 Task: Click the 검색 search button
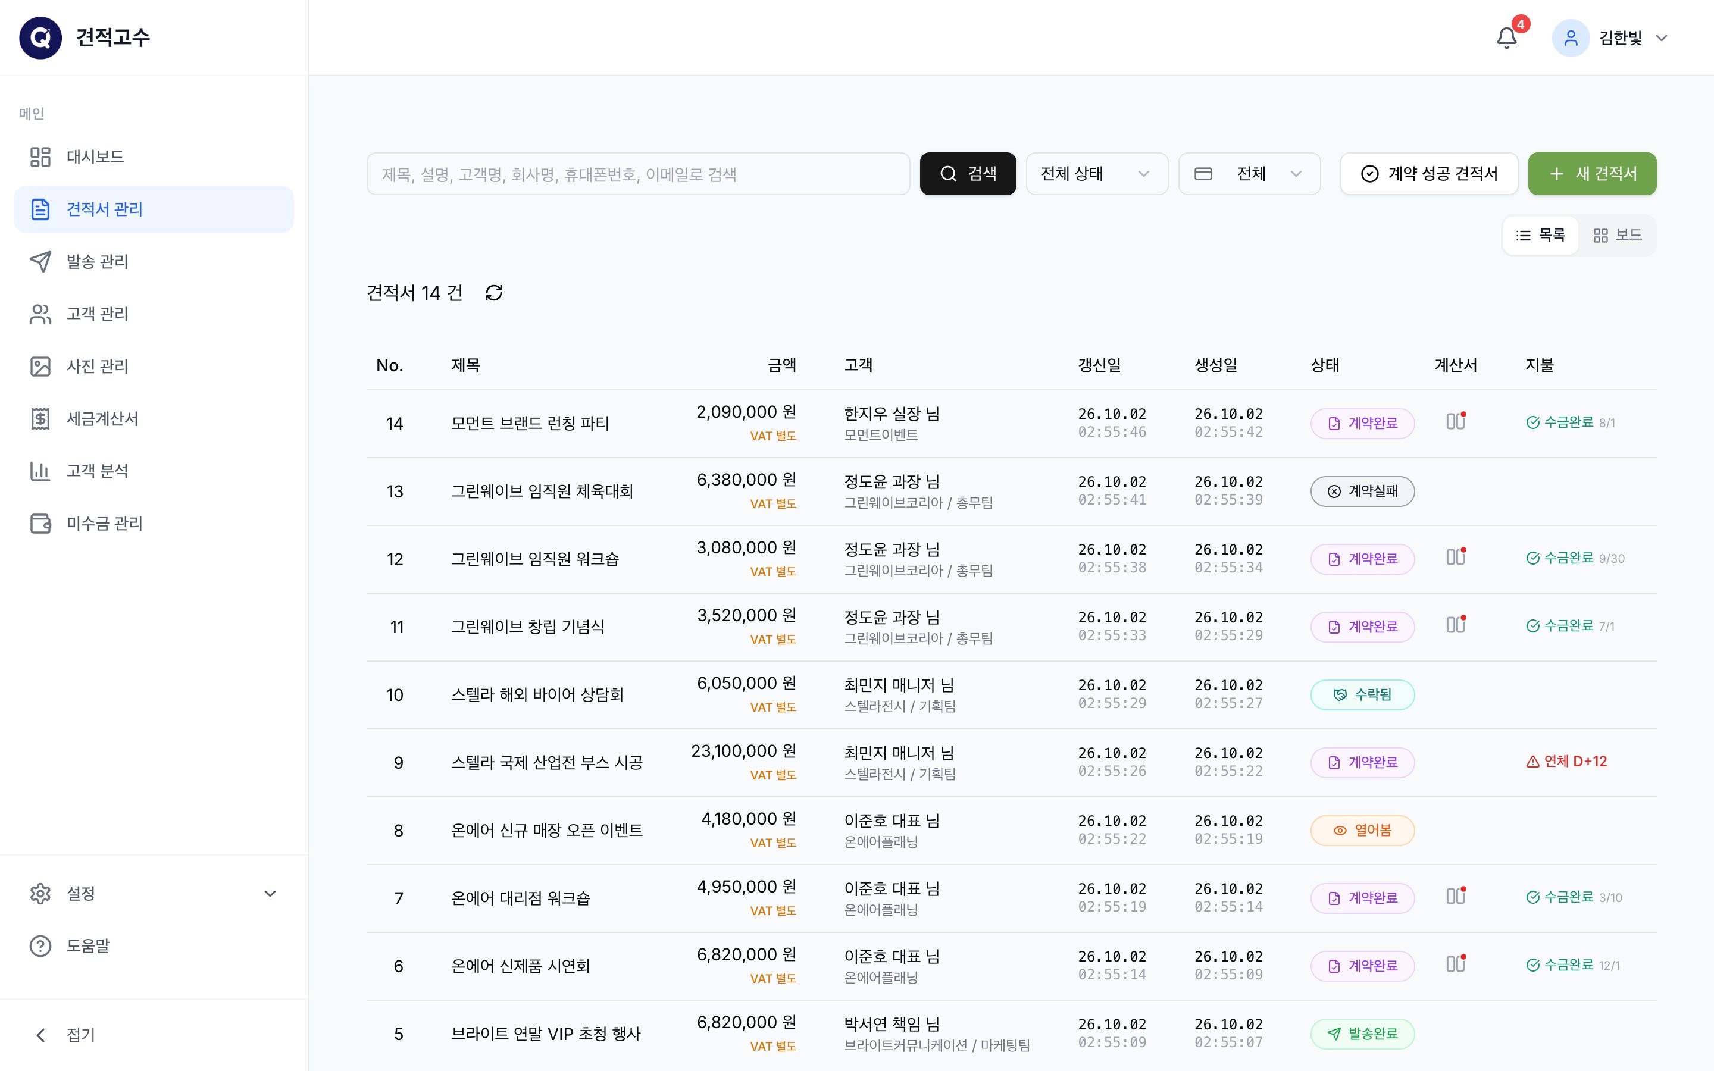[968, 174]
